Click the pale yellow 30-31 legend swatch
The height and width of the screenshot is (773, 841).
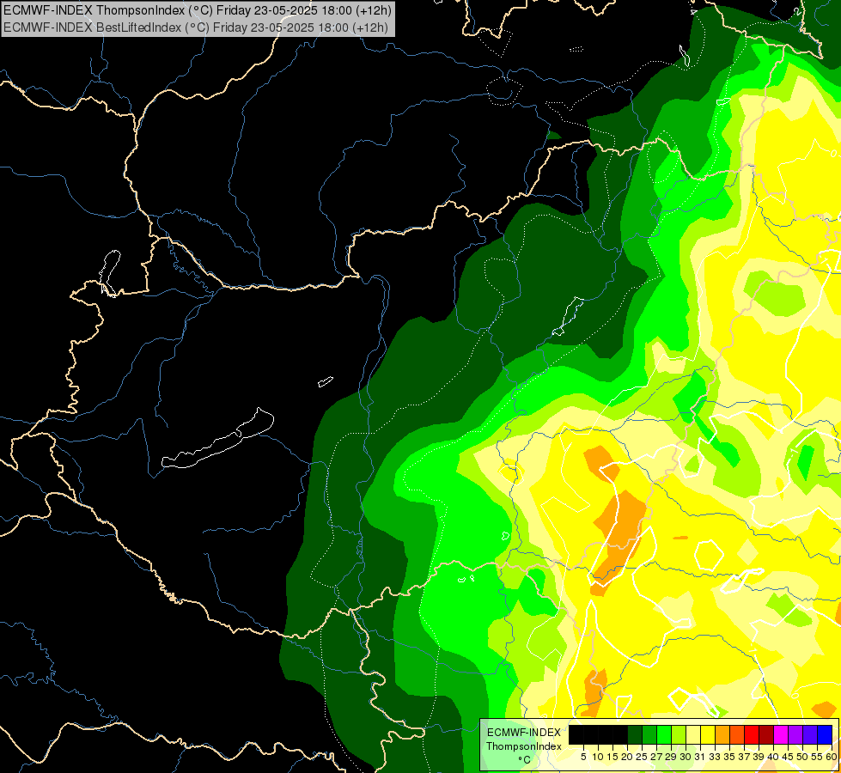pyautogui.click(x=693, y=734)
